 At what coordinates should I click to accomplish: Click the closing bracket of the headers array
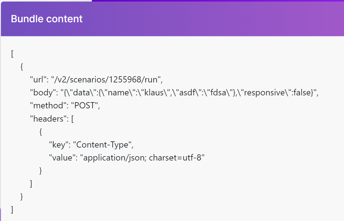click(x=31, y=184)
